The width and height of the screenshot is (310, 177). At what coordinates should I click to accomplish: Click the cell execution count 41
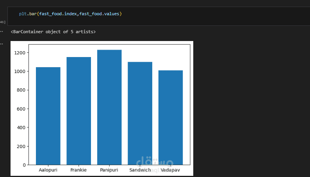point(3,22)
